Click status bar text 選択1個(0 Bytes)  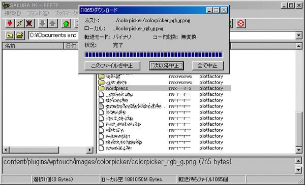point(53,179)
